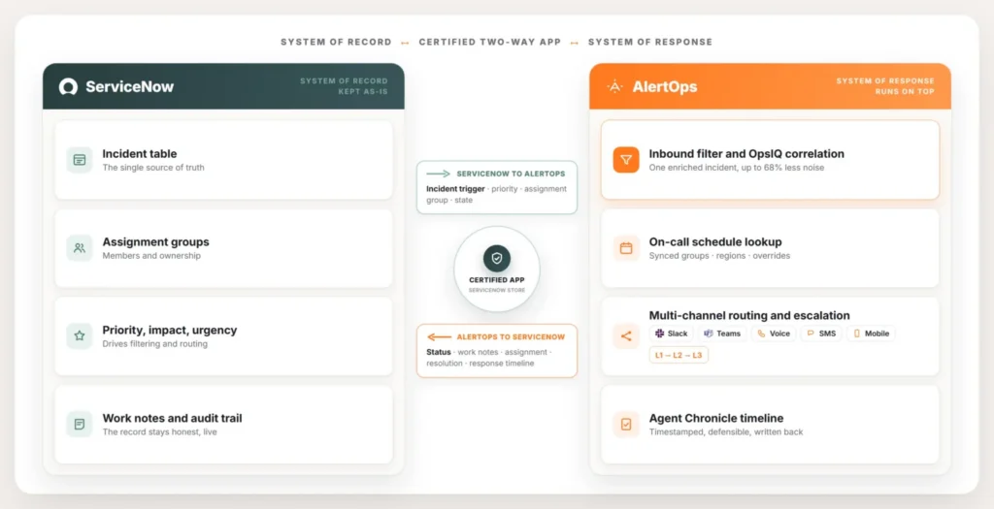Viewport: 994px width, 509px height.
Task: Click the SERVICENOW TO ALERTOPS label
Action: point(511,174)
